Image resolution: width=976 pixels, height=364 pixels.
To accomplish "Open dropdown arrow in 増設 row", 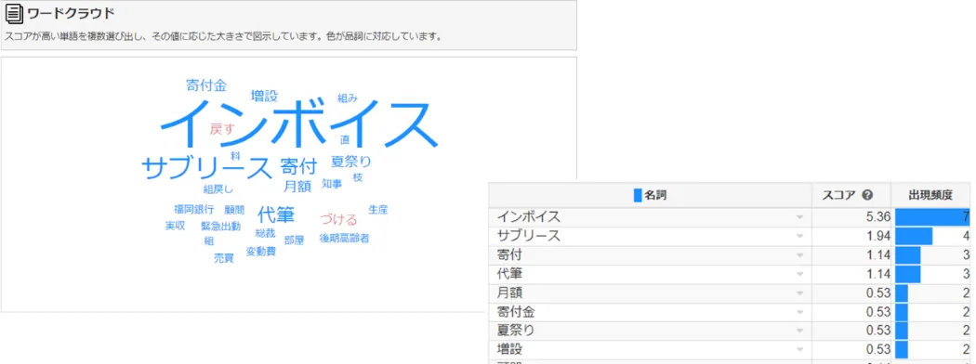I will click(x=799, y=350).
